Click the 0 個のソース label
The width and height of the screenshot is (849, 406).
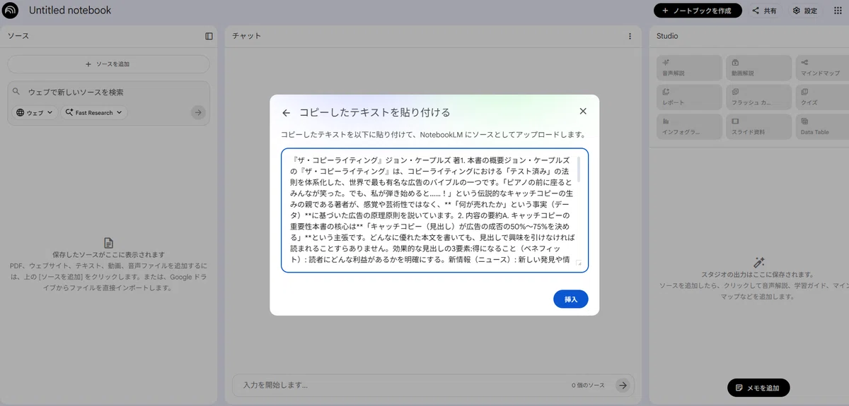coord(588,386)
